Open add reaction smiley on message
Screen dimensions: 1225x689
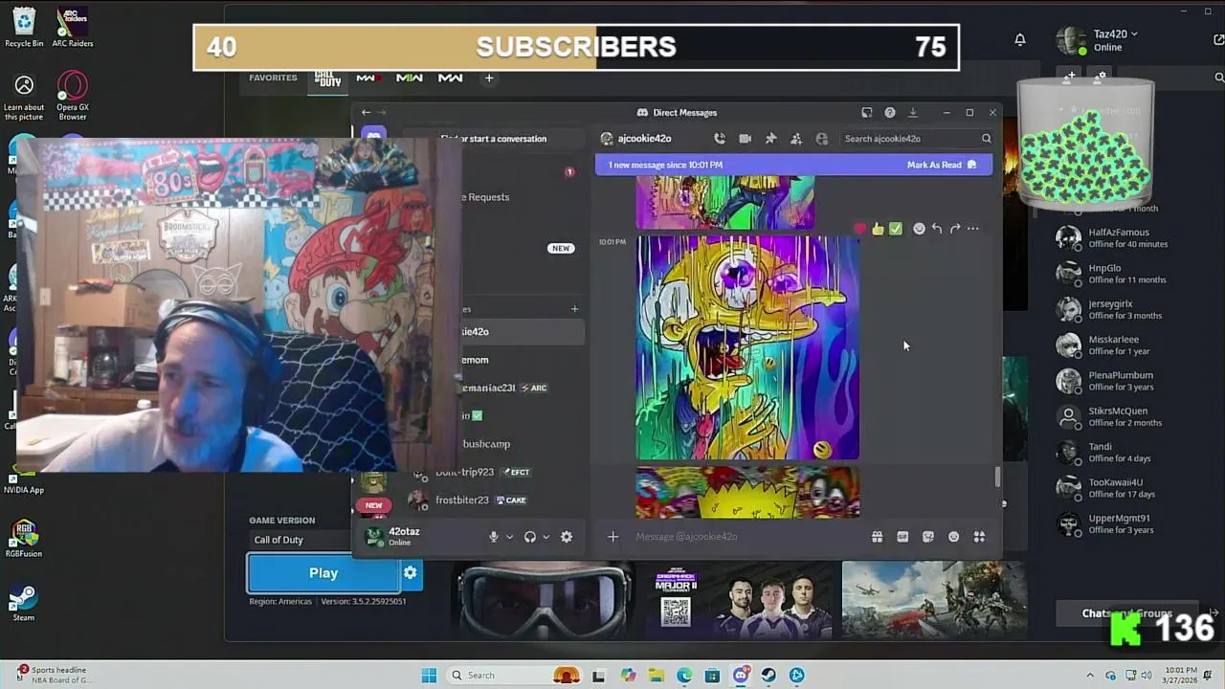point(919,229)
